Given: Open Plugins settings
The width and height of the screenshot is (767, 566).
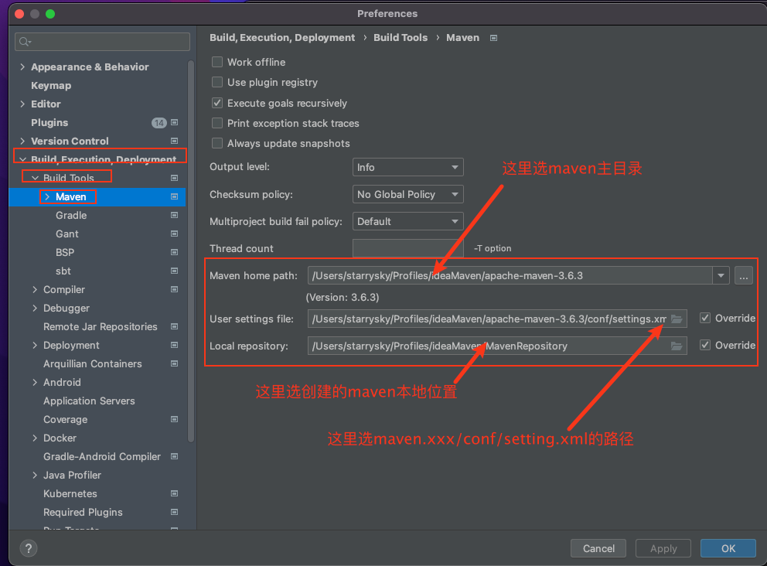Looking at the screenshot, I should click(49, 123).
